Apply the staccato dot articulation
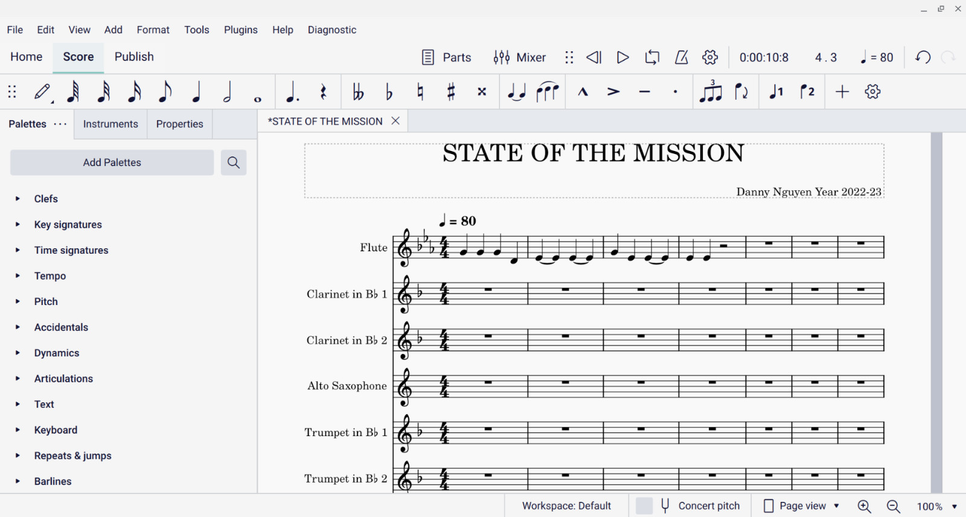The height and width of the screenshot is (517, 966). [676, 92]
